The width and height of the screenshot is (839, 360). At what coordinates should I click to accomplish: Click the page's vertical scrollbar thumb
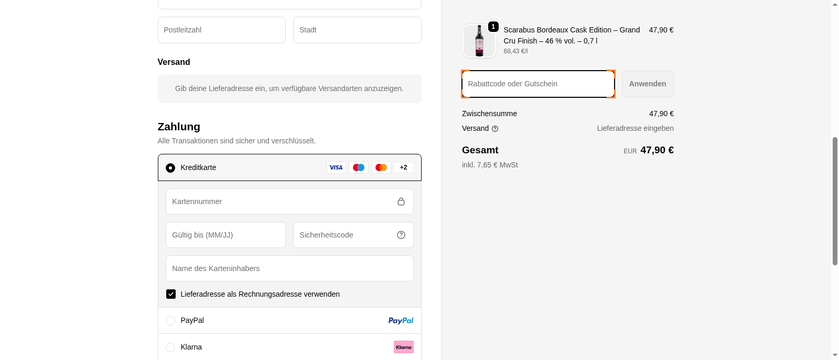(x=835, y=201)
